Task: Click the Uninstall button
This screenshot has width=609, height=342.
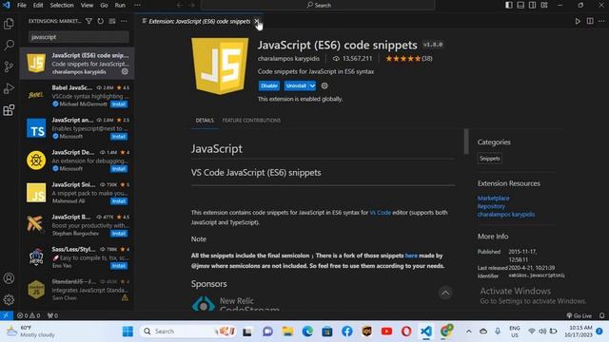Action: point(296,85)
